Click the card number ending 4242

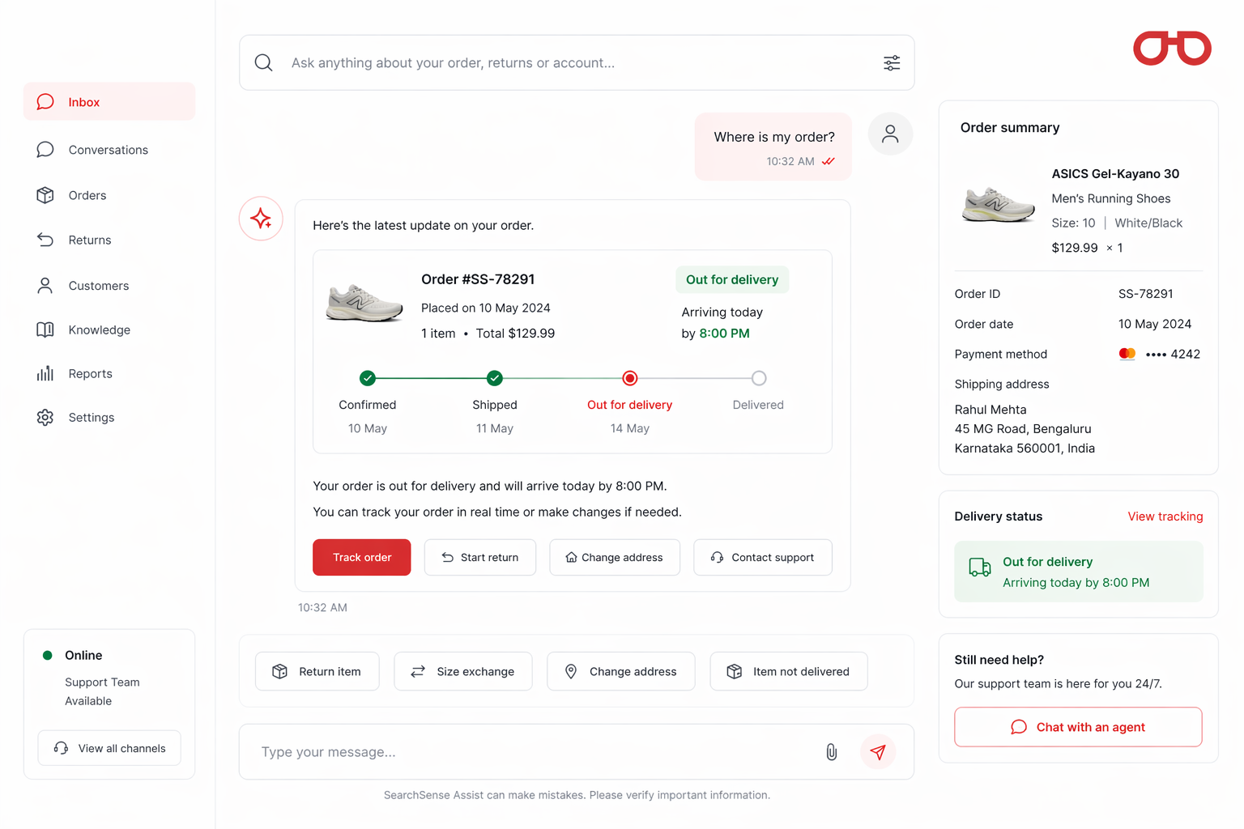(1173, 354)
